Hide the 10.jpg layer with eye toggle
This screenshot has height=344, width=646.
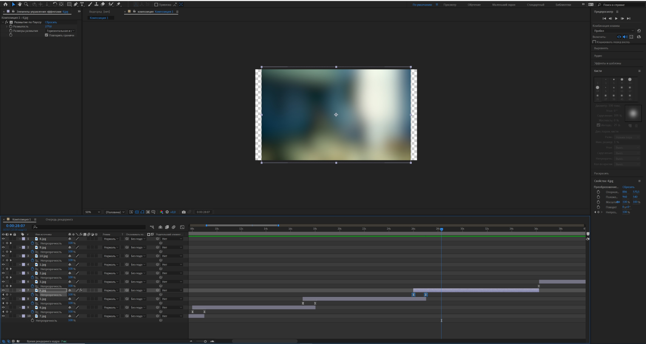click(x=3, y=256)
